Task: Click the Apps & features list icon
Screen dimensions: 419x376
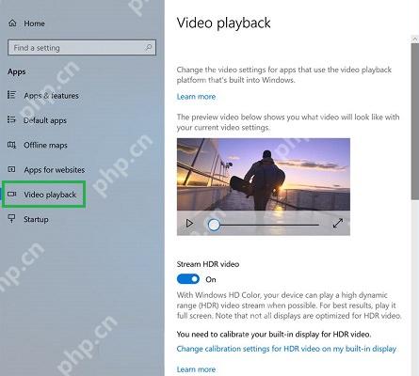Action: pos(11,95)
